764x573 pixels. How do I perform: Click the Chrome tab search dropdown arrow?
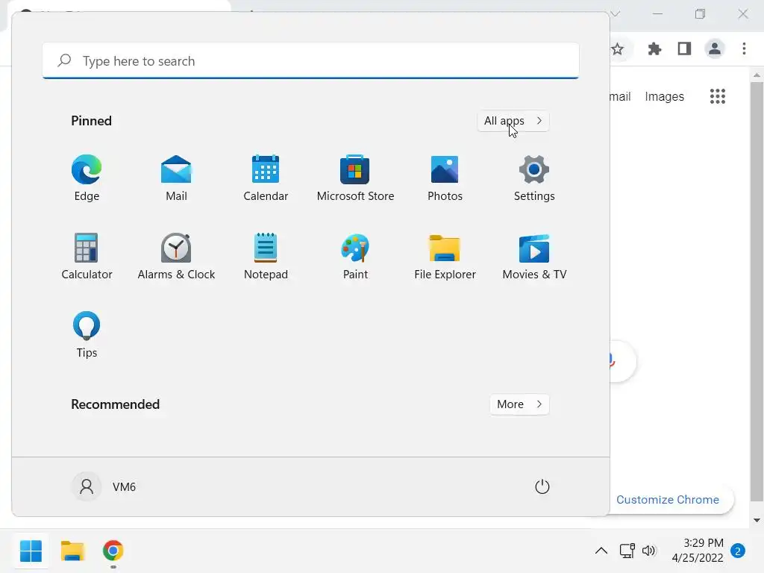(615, 13)
